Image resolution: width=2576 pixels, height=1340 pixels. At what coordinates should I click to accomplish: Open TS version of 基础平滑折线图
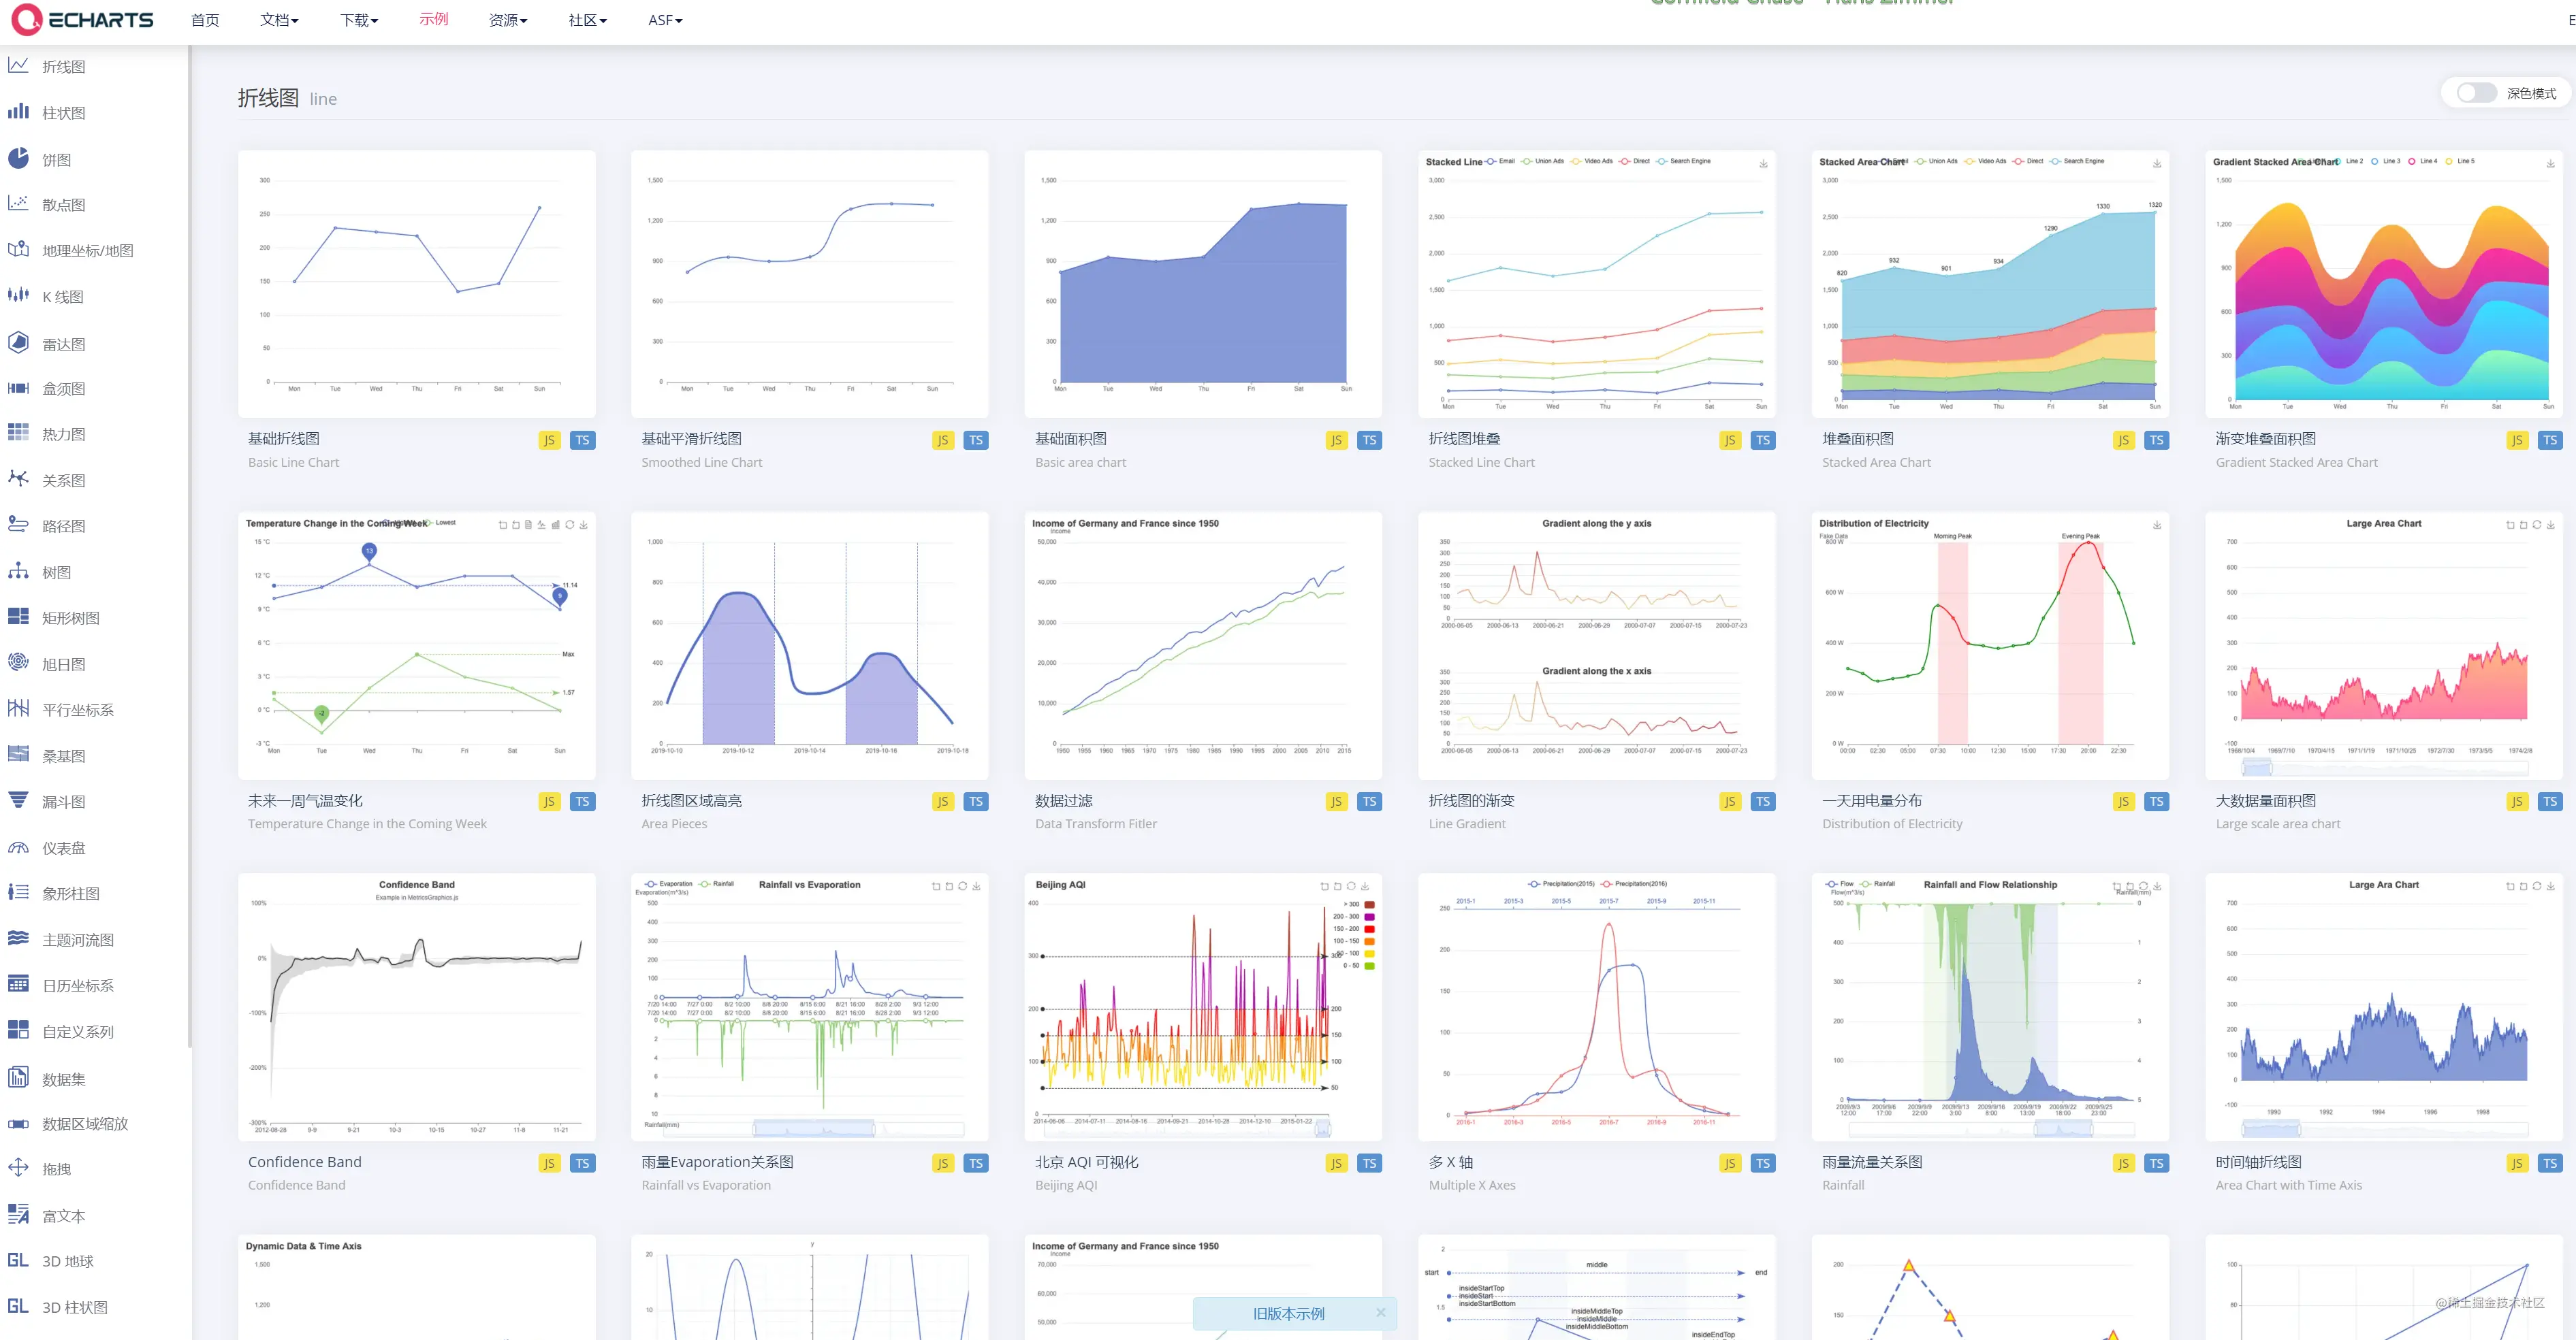[x=976, y=440]
